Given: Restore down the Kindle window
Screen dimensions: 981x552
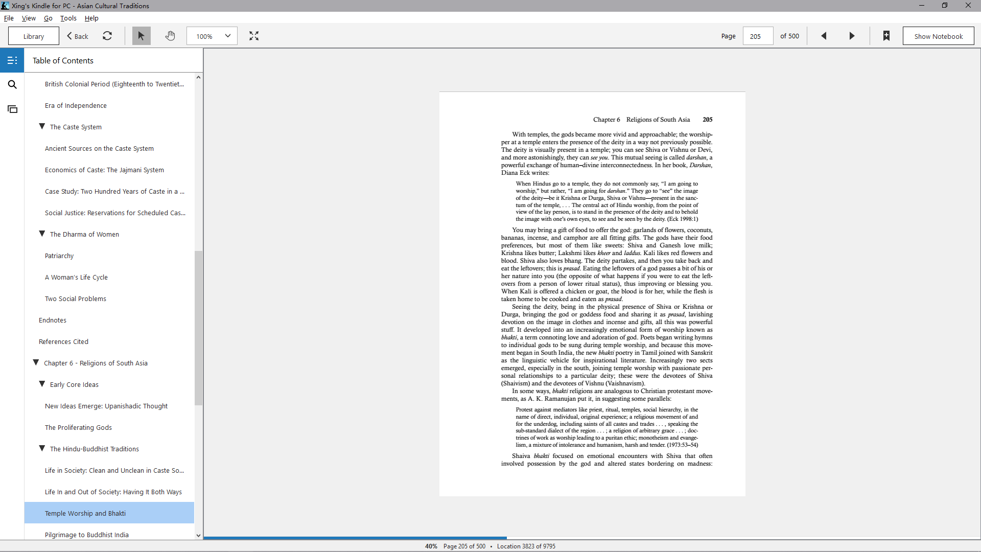Looking at the screenshot, I should coord(945,6).
